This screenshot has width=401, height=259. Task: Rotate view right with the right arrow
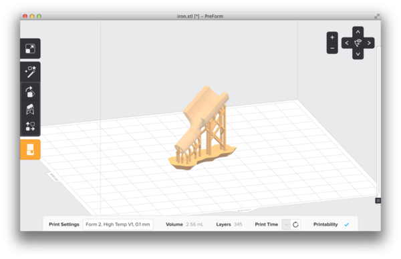369,43
